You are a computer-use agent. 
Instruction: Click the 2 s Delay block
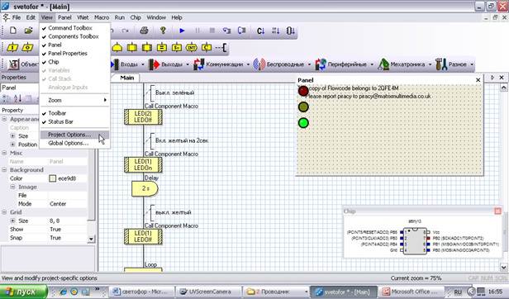tap(145, 188)
